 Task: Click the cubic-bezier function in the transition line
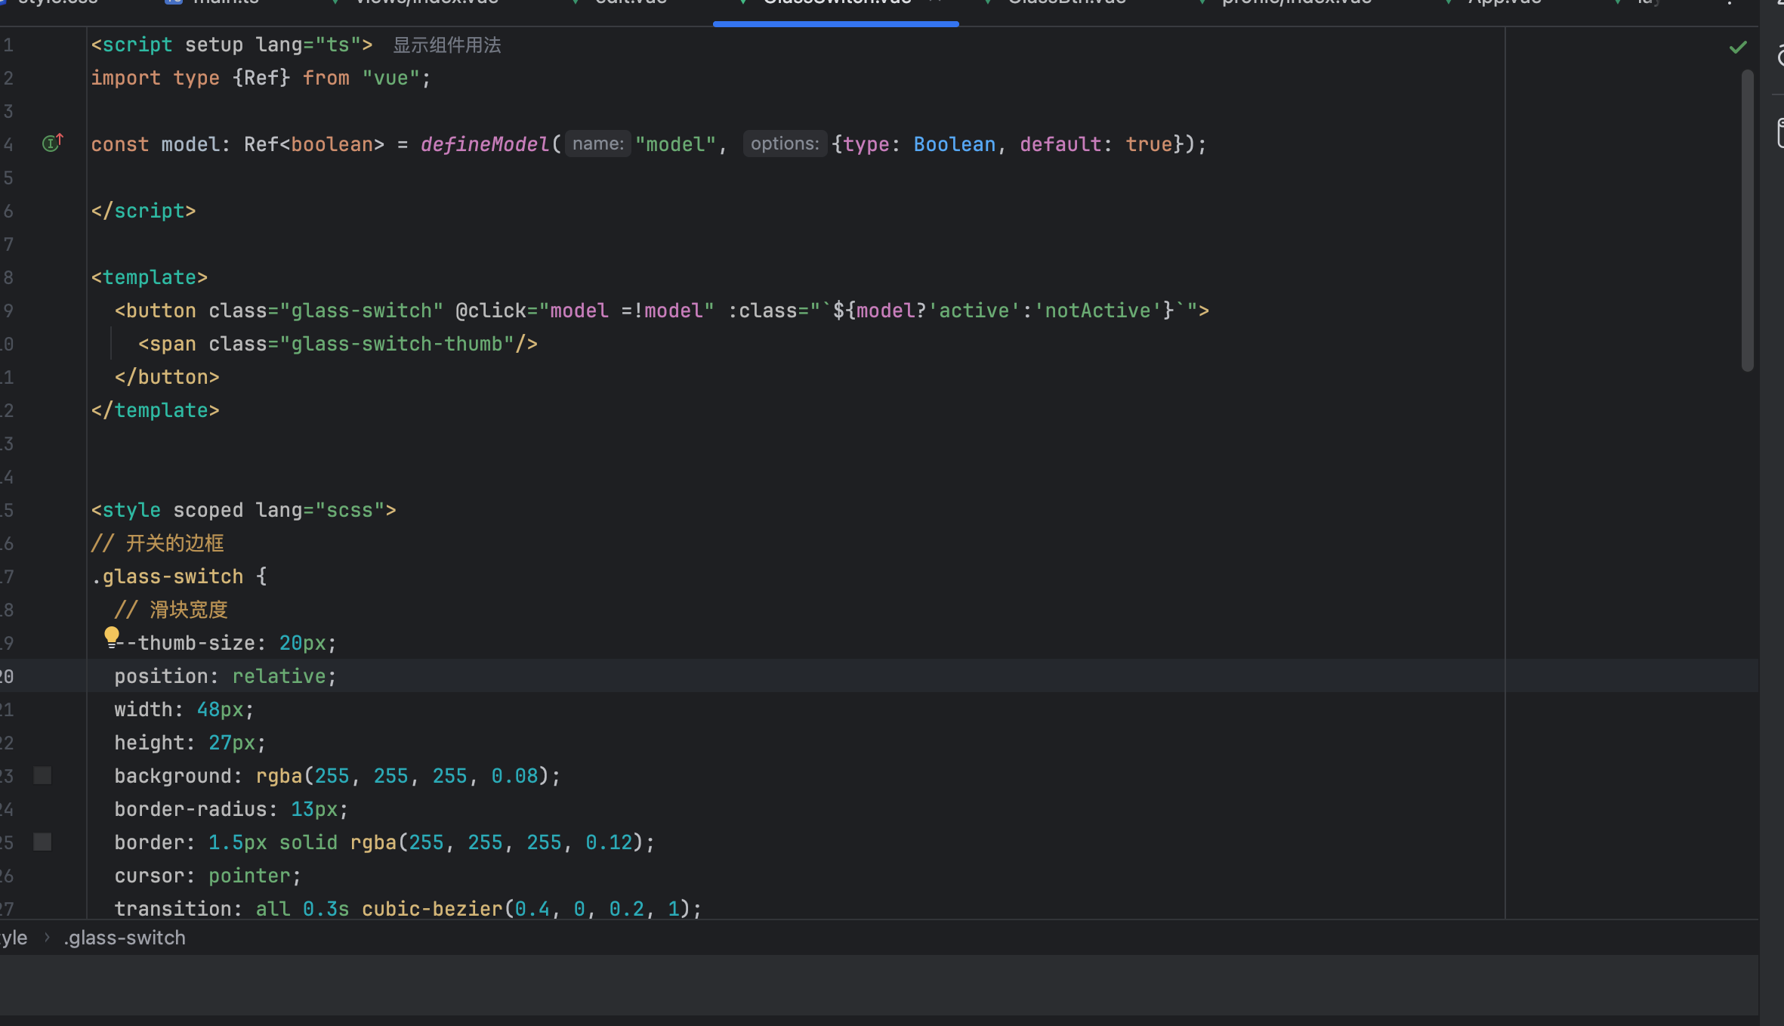(x=431, y=909)
